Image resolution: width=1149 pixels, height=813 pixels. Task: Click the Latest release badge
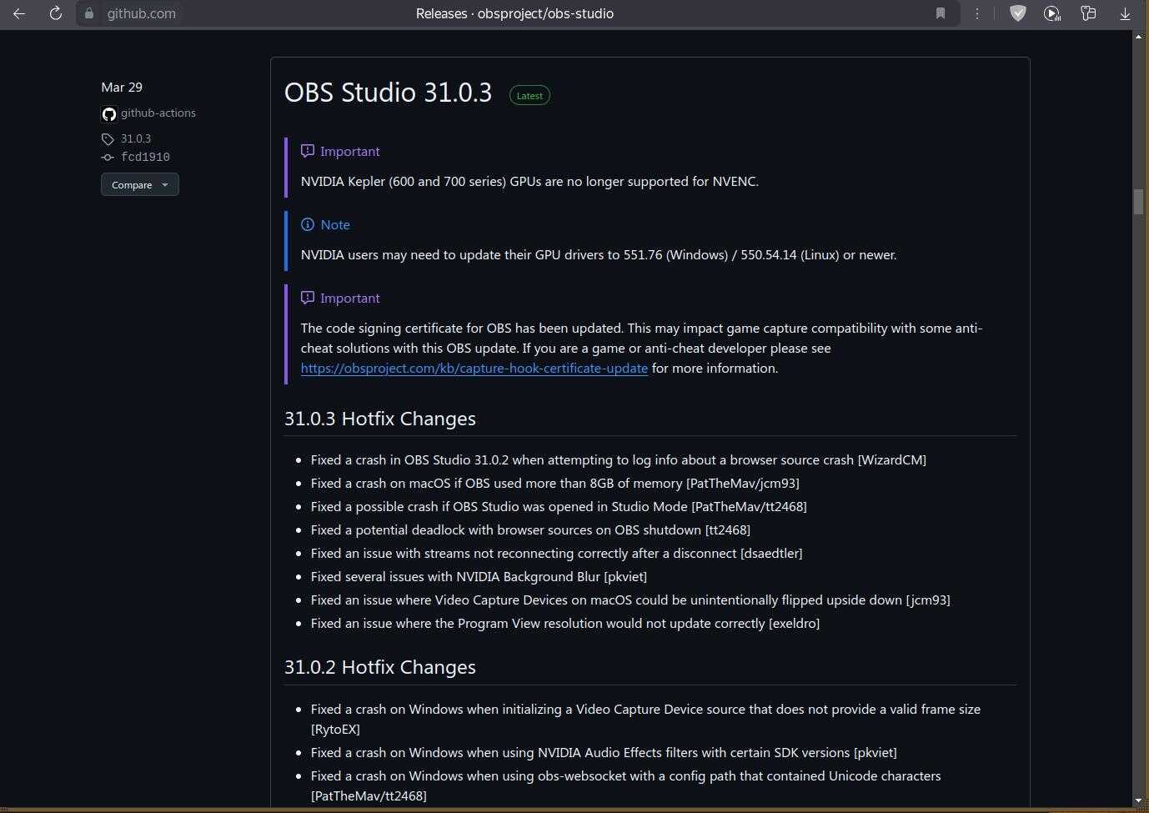coord(529,96)
